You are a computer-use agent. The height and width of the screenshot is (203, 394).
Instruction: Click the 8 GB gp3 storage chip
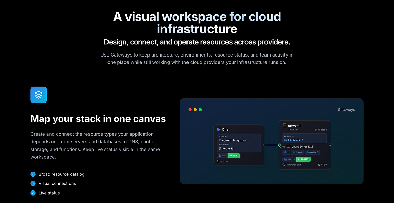[312, 152]
